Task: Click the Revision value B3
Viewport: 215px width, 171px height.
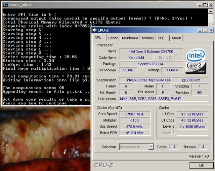Action: (x=199, y=93)
